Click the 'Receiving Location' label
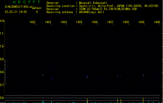Viewport: 163px width, 103px height. [60, 6]
